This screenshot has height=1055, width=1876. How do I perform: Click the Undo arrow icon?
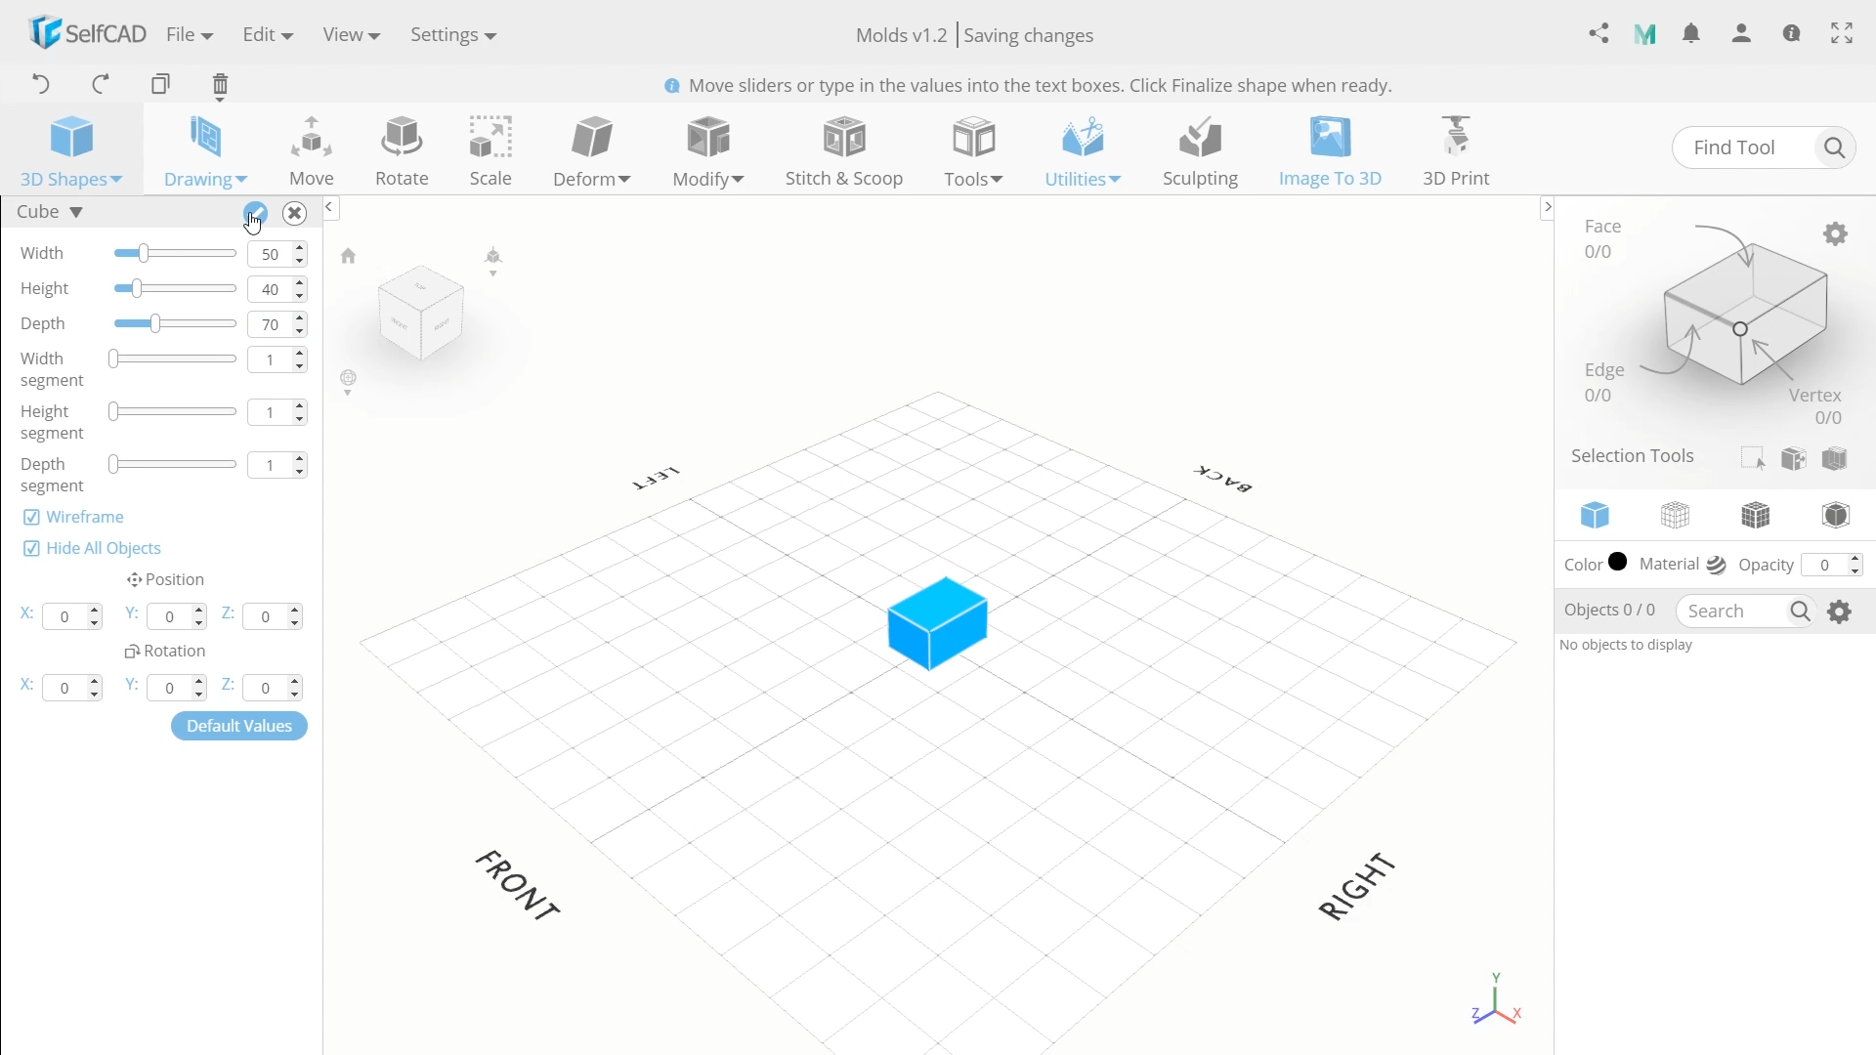click(41, 84)
